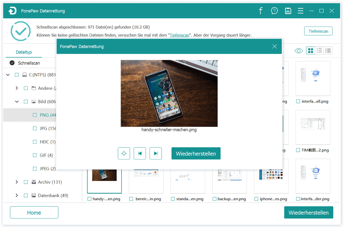Select the backup...en.png file checkbox
344x228 pixels.
(x=215, y=199)
